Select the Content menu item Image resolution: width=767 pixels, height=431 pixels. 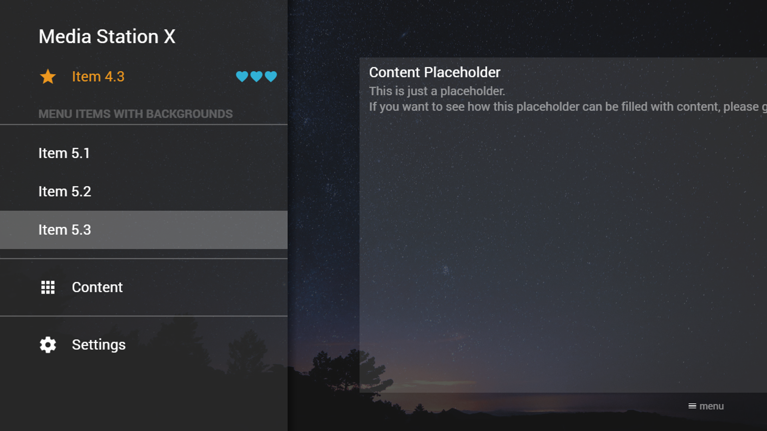point(97,287)
